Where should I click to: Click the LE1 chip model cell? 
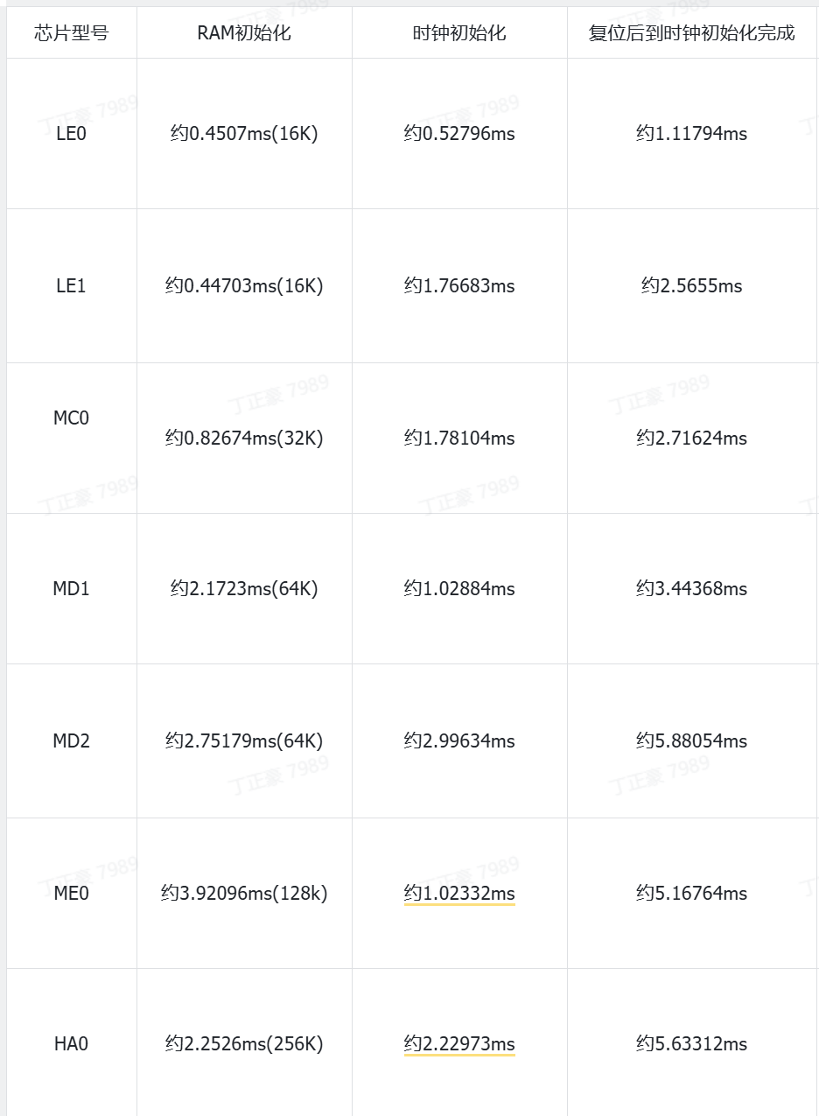(x=71, y=286)
